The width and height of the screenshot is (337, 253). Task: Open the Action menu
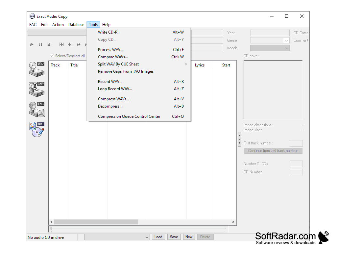(58, 25)
